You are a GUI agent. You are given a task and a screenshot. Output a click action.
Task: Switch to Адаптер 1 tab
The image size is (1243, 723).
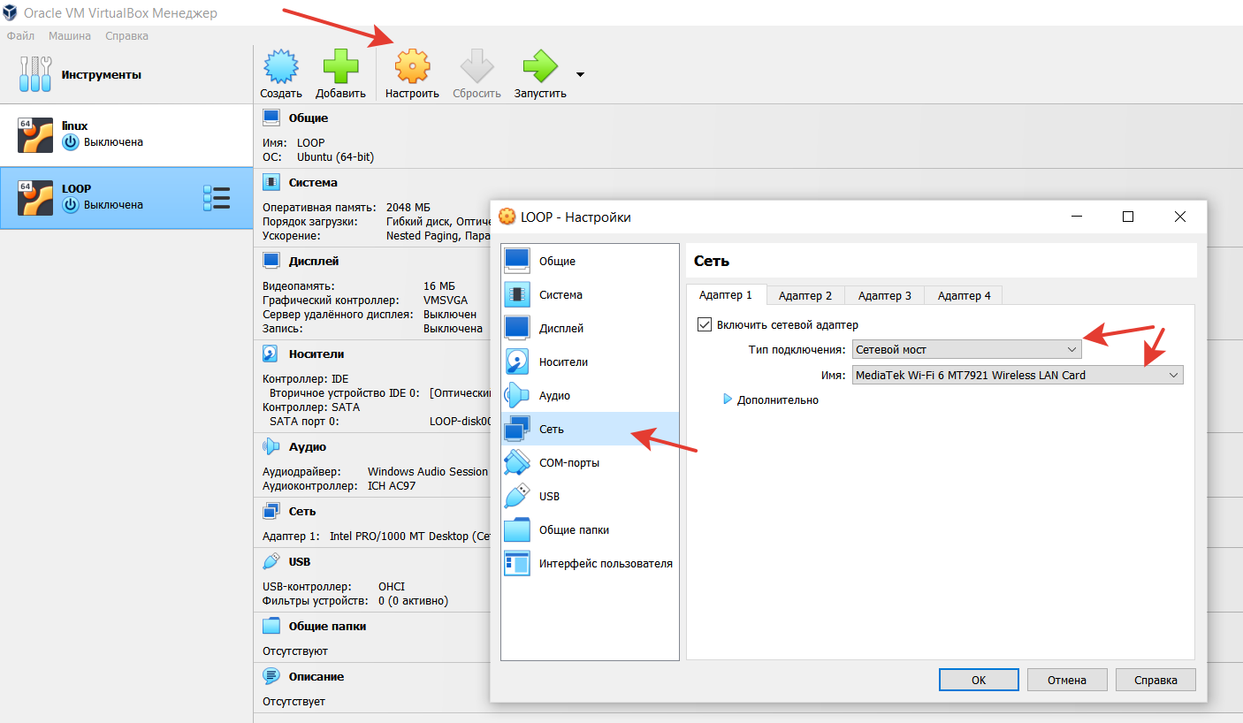(726, 295)
